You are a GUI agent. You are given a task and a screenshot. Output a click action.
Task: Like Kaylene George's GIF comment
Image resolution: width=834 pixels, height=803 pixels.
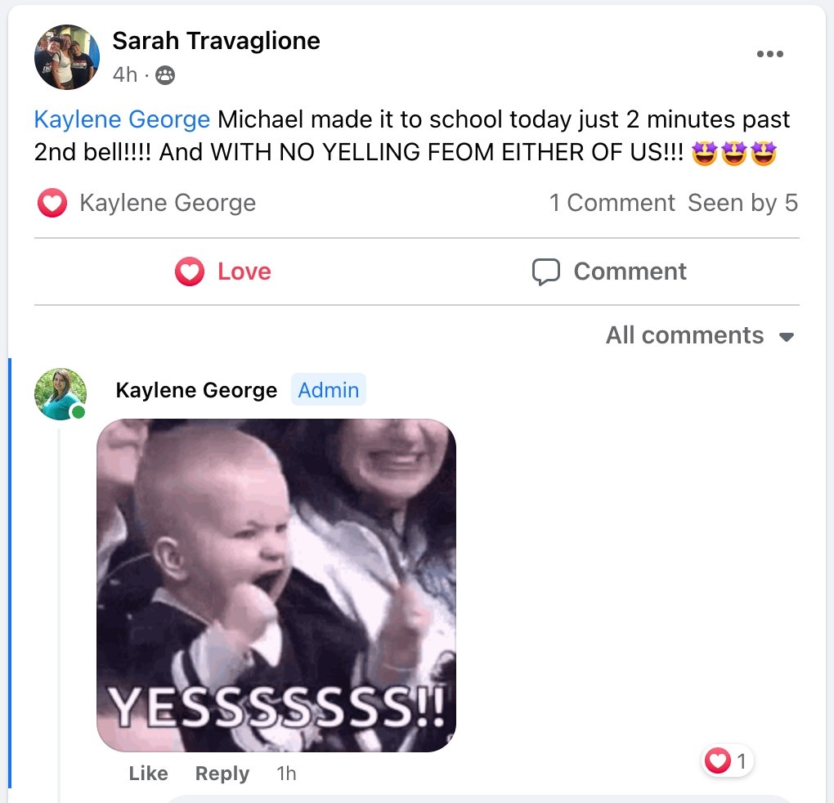click(x=148, y=774)
